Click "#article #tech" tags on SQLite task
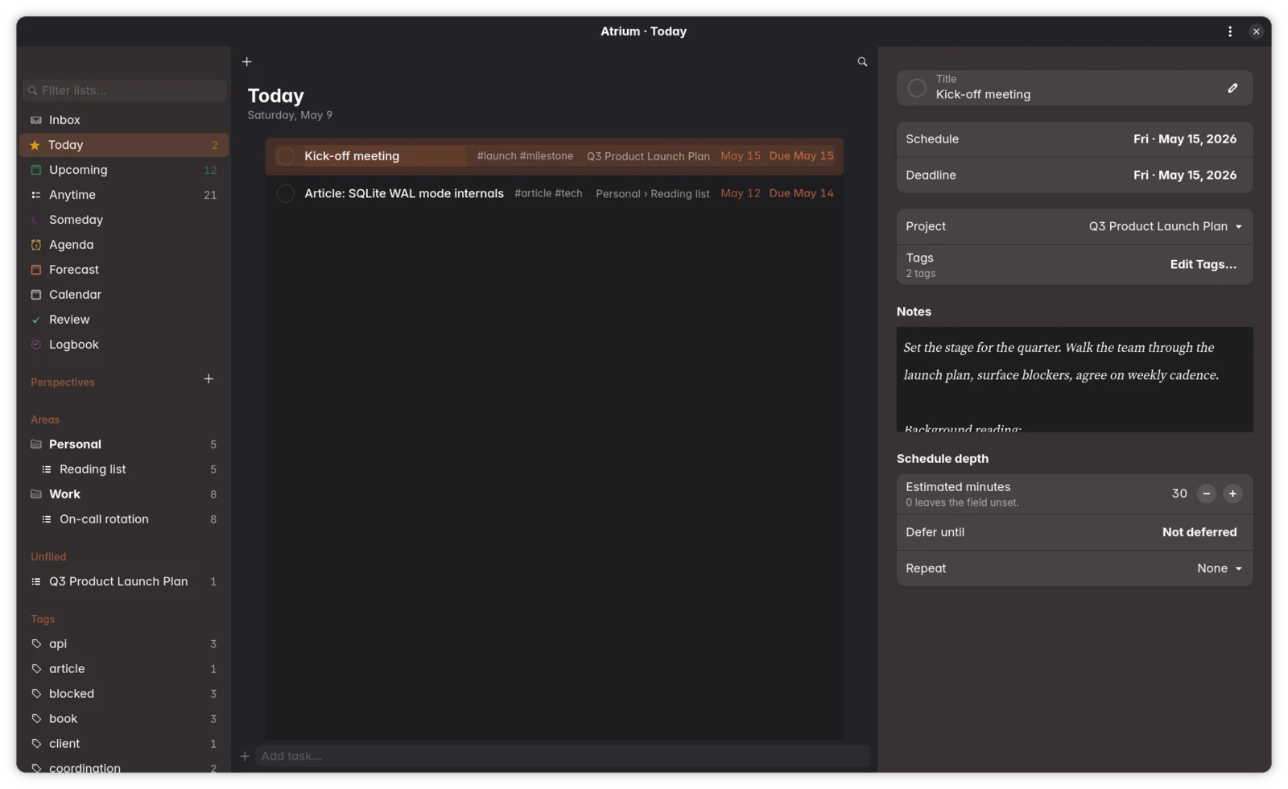Viewport: 1288px width, 789px height. click(x=548, y=193)
